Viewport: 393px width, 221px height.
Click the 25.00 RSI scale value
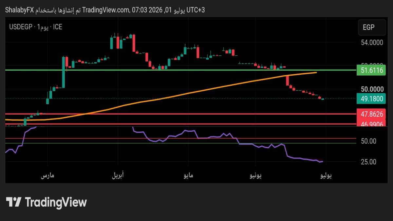click(x=368, y=162)
